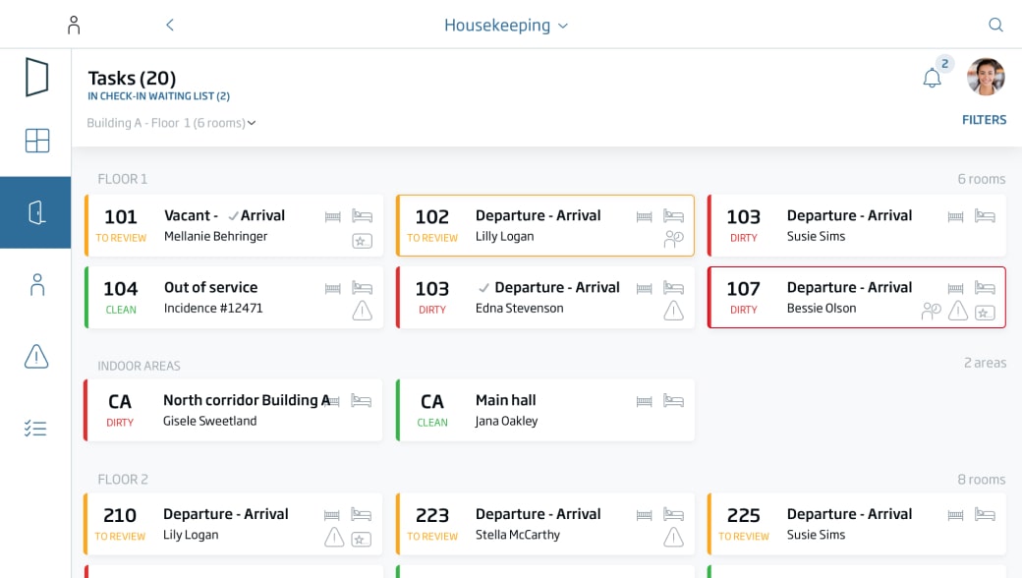The image size is (1022, 578).
Task: Open Building A - Floor 1 selector
Action: (171, 123)
